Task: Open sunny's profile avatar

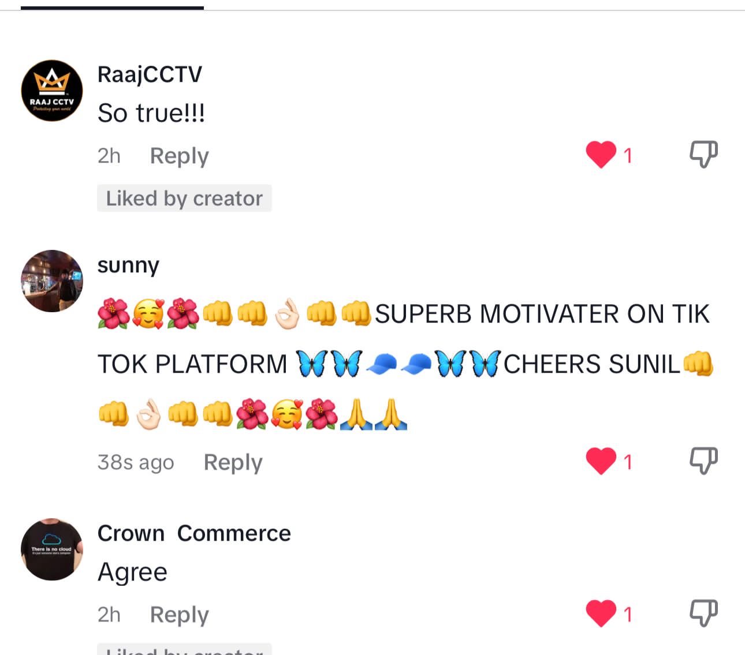Action: coord(52,281)
